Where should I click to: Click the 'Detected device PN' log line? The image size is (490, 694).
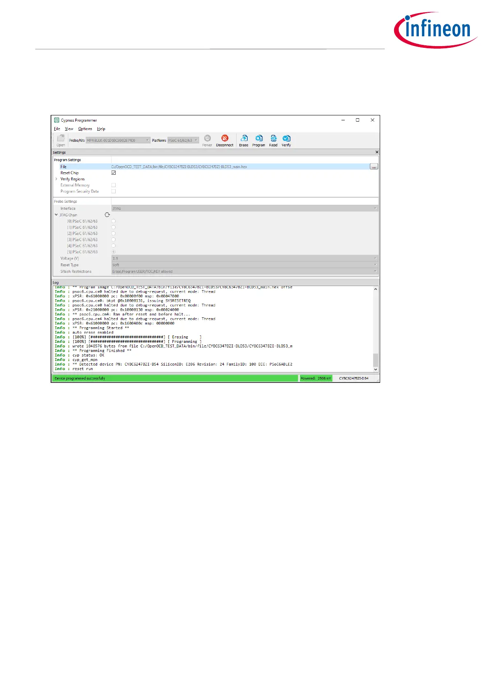pos(174,364)
